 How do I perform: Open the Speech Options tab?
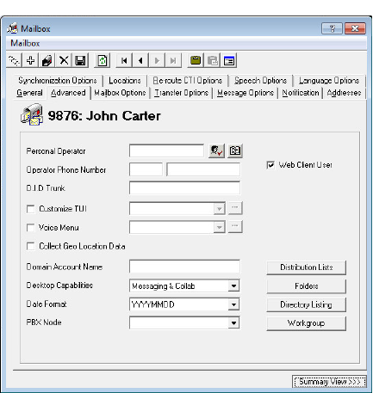pyautogui.click(x=260, y=81)
